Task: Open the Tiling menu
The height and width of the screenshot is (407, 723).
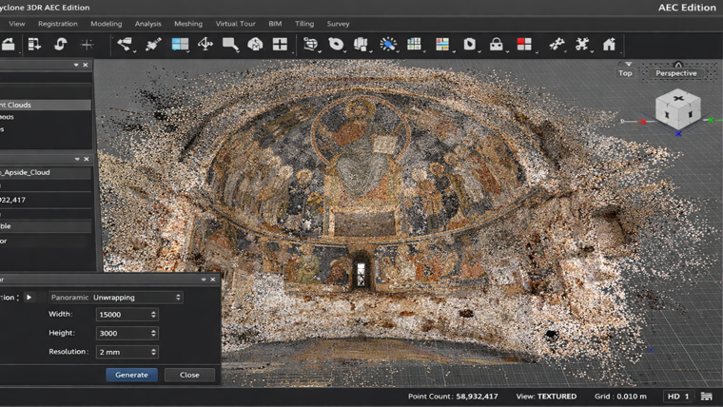Action: coord(304,24)
